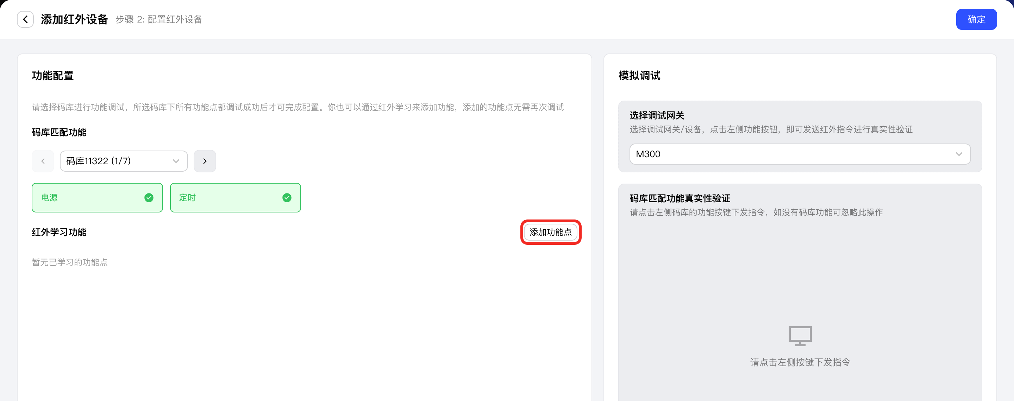Open the 码库11322 (1/7) dropdown
Screen dimensions: 1014x401
124,161
